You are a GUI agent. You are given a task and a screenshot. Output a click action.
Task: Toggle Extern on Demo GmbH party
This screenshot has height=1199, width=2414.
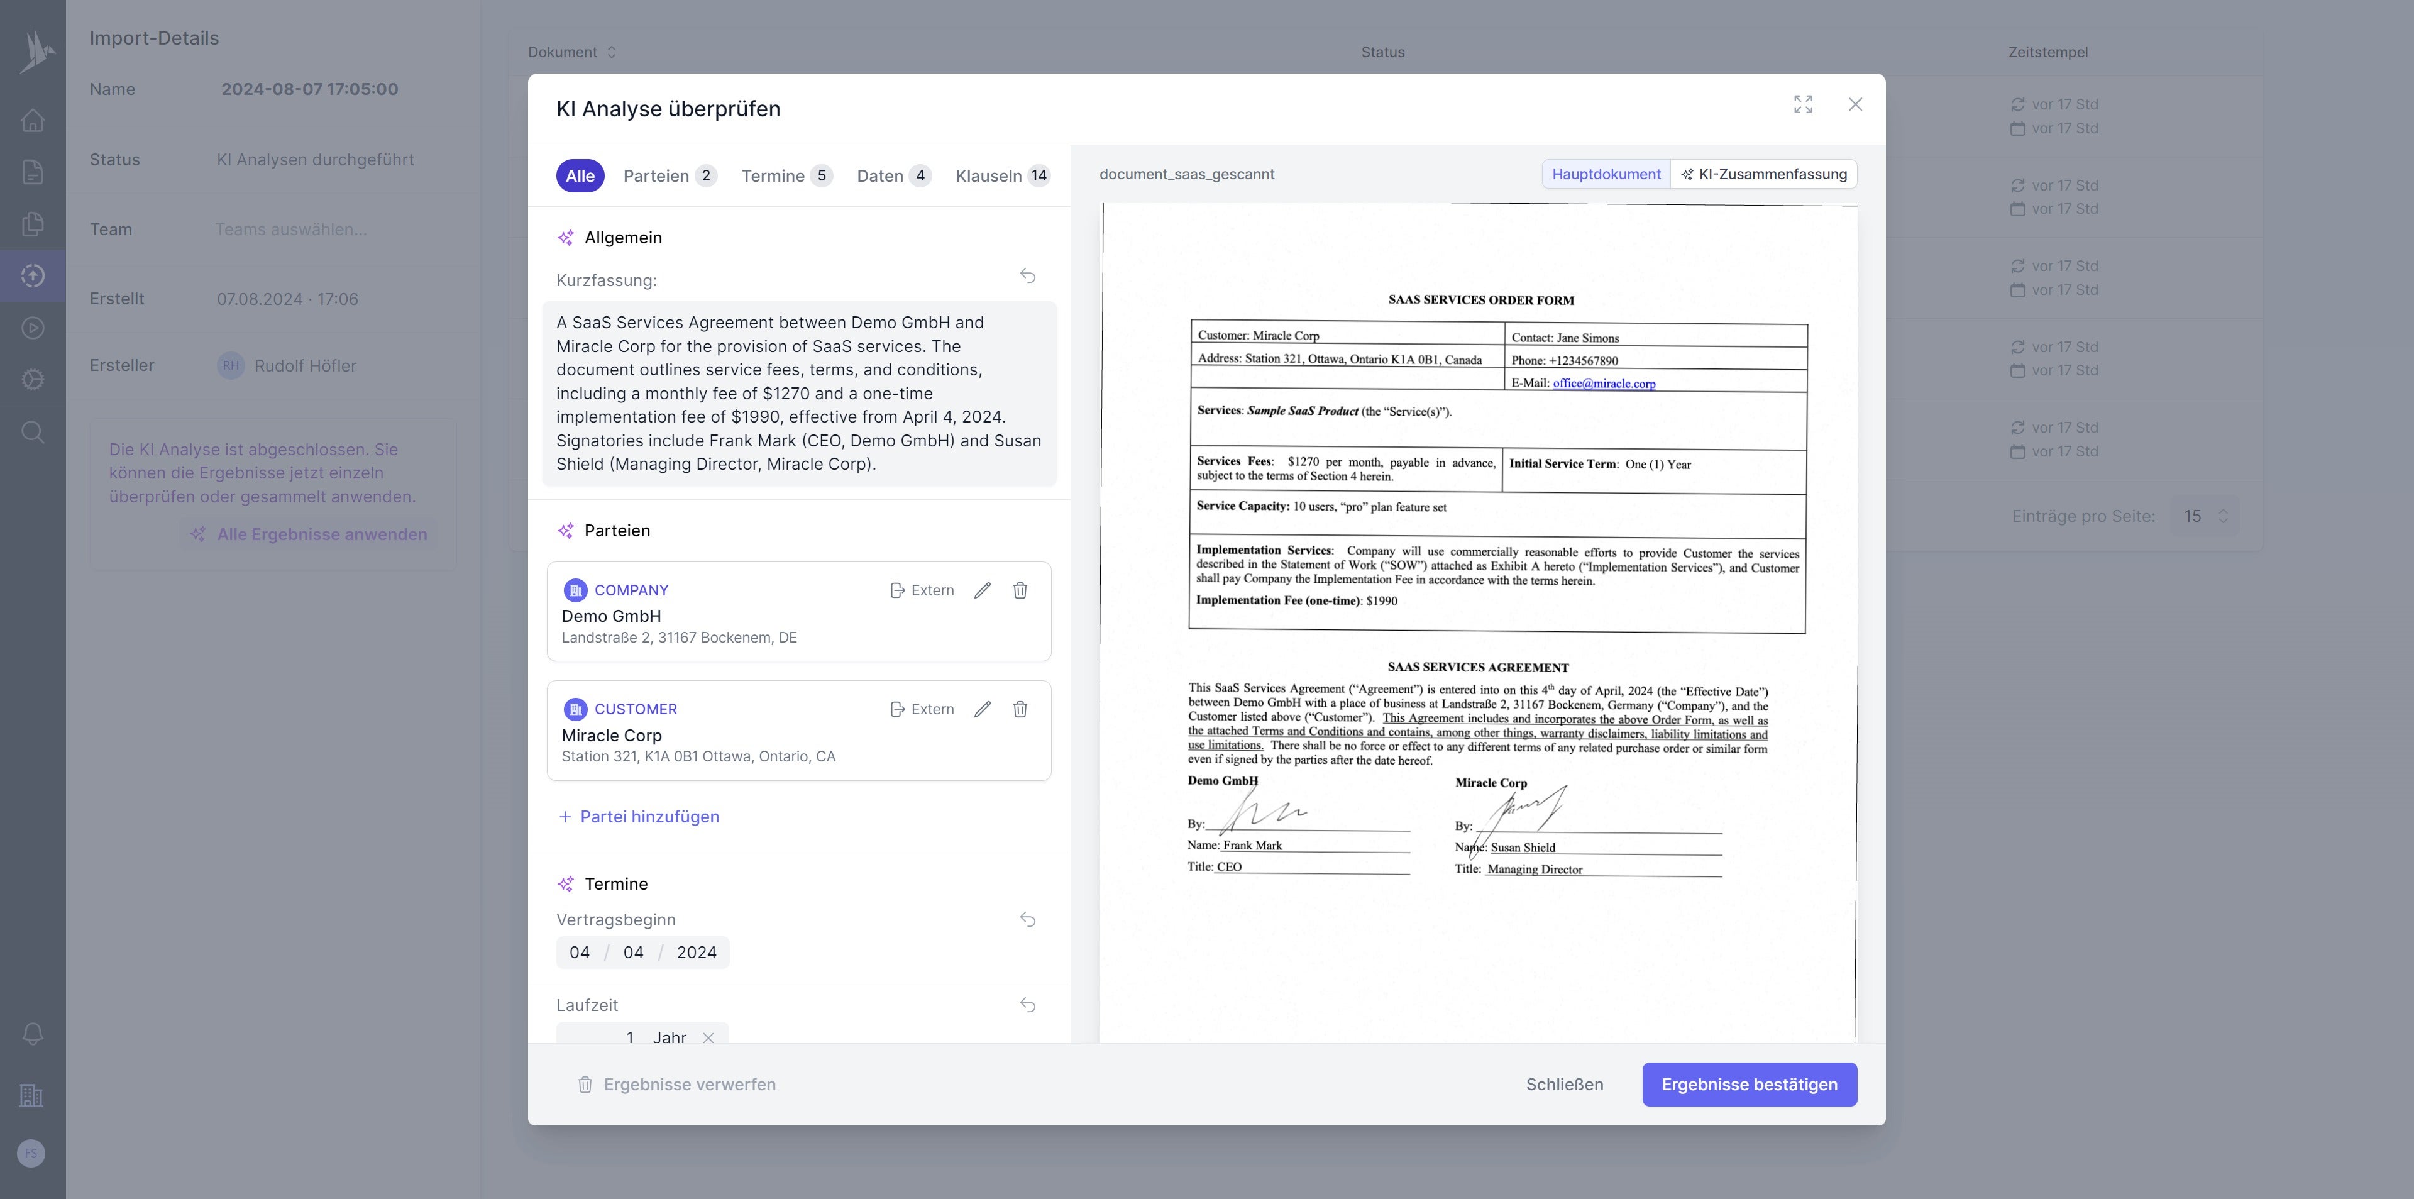coord(921,590)
